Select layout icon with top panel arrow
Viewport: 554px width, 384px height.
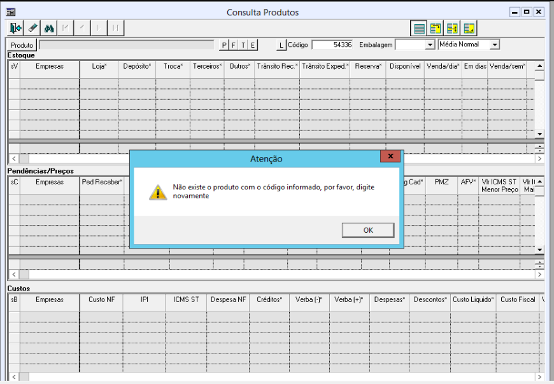pos(436,28)
